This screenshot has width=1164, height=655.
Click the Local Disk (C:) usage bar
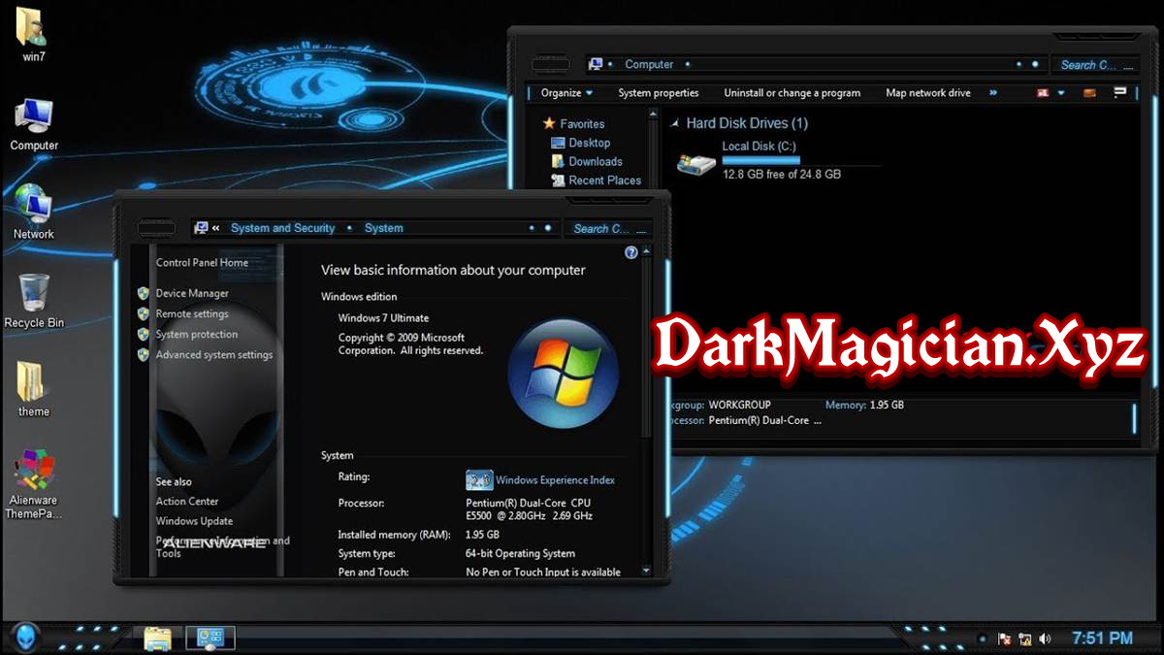(761, 160)
